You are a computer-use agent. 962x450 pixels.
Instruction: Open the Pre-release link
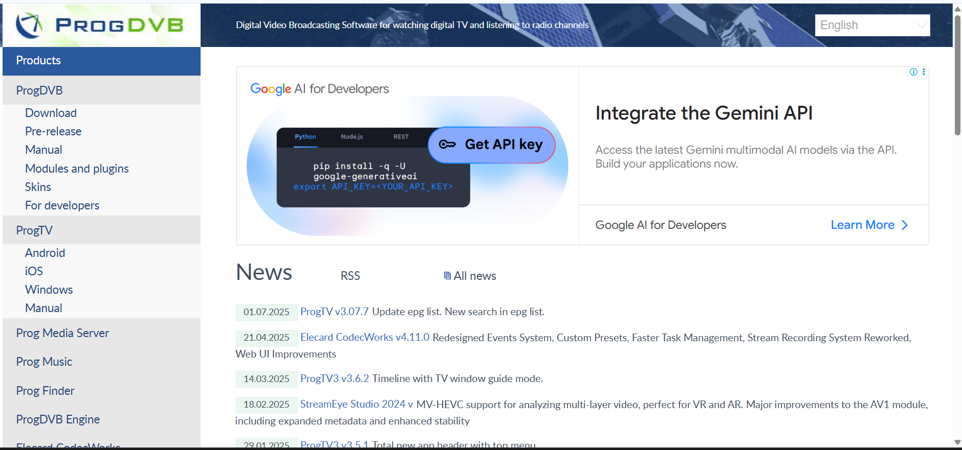pos(53,131)
